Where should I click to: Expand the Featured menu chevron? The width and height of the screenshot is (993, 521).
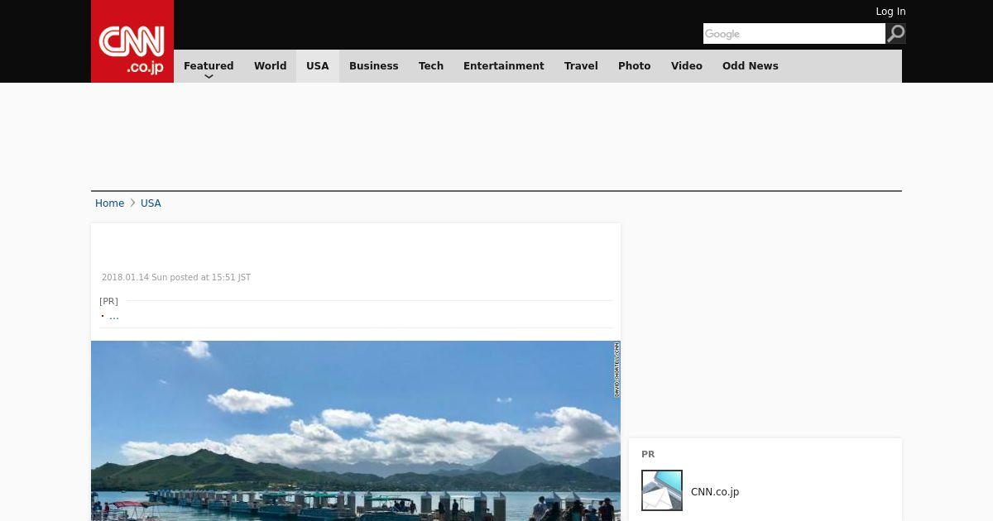tap(209, 76)
